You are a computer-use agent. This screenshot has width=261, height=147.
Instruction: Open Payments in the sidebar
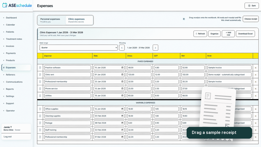click(11, 53)
